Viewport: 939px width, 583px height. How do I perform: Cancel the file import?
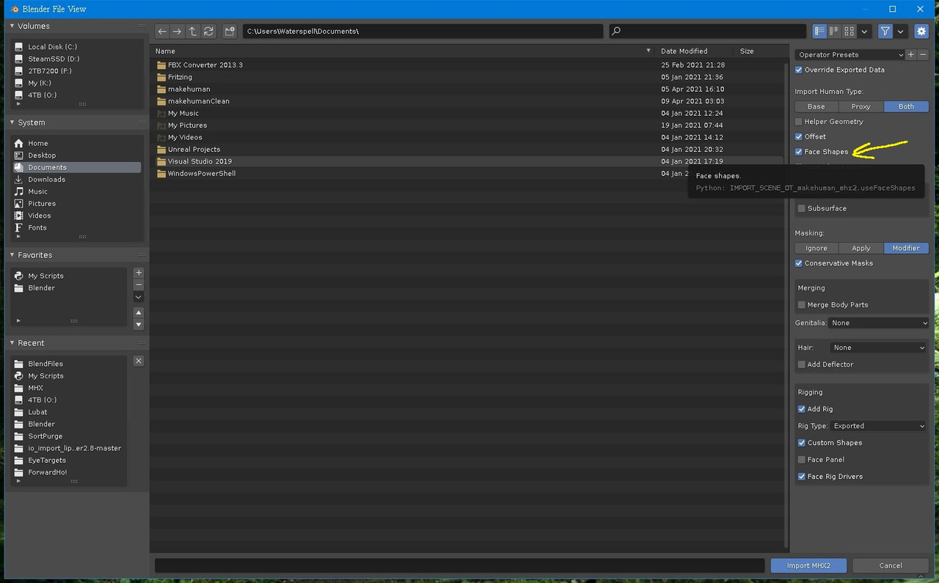891,565
